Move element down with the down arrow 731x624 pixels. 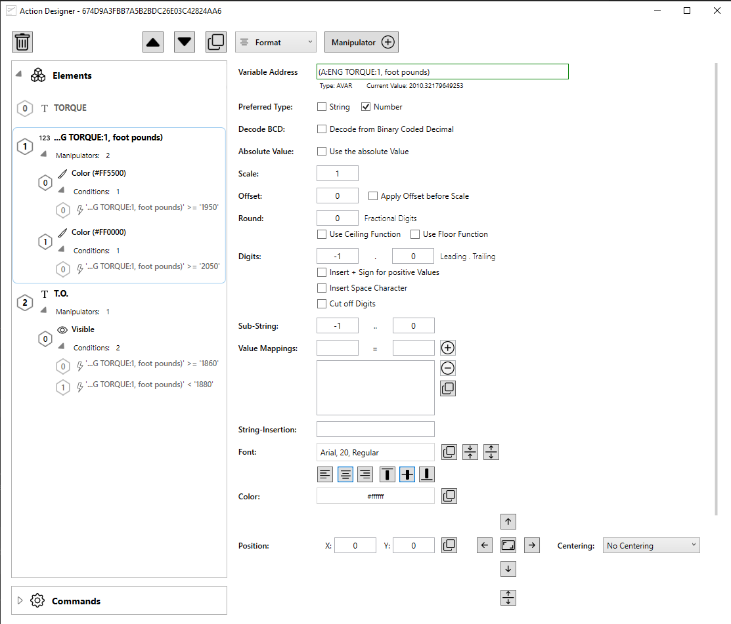click(x=185, y=42)
